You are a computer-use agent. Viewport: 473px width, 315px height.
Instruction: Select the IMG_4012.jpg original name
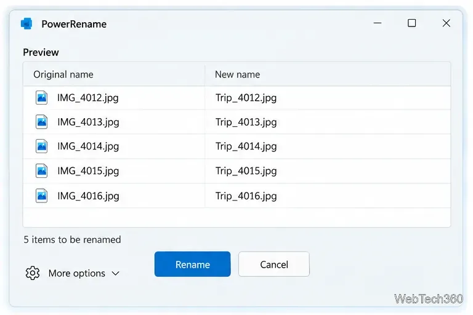point(88,98)
